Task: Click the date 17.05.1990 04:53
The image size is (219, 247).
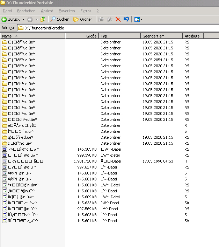Action: click(x=158, y=161)
